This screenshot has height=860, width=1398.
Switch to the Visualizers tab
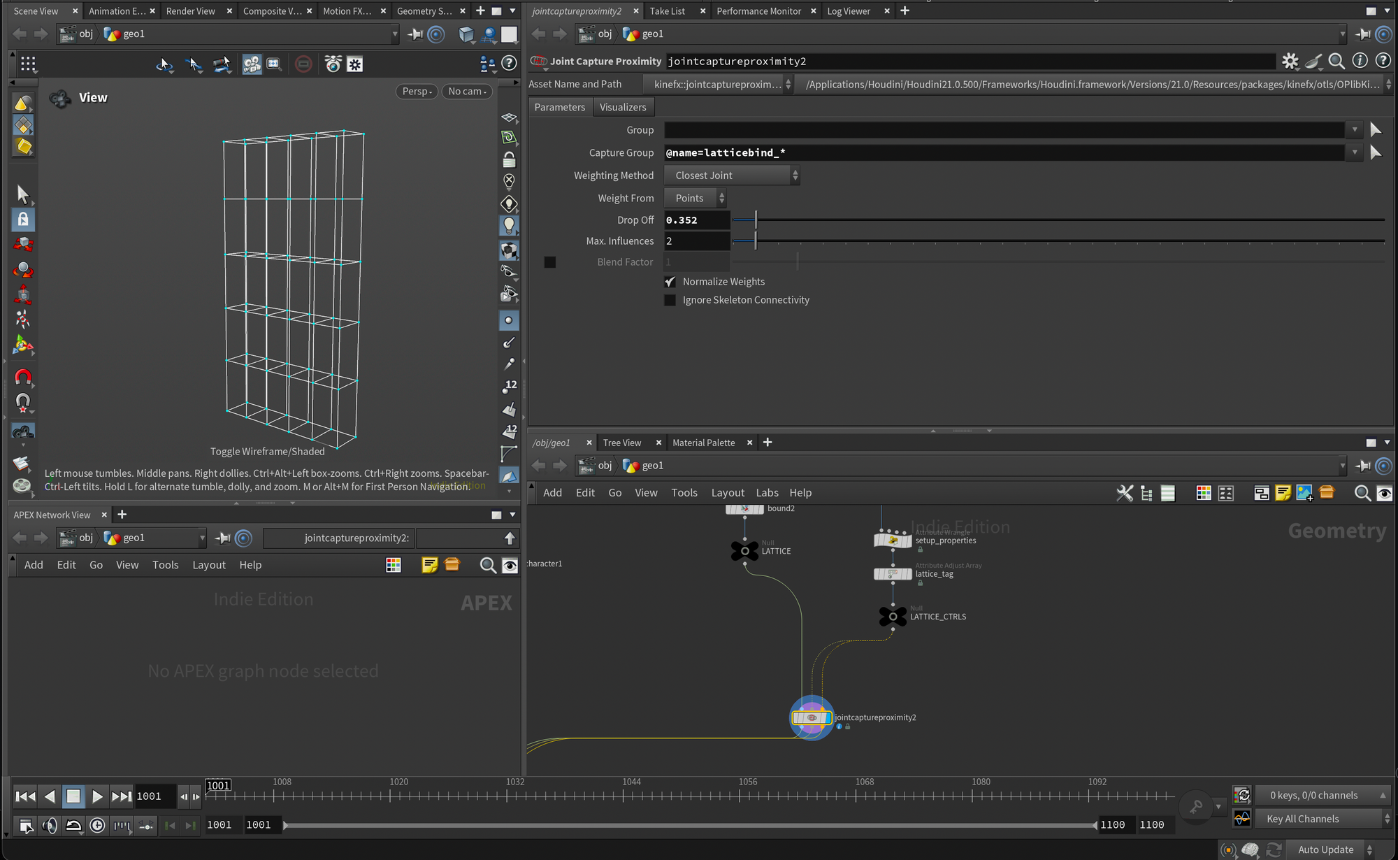pyautogui.click(x=622, y=107)
